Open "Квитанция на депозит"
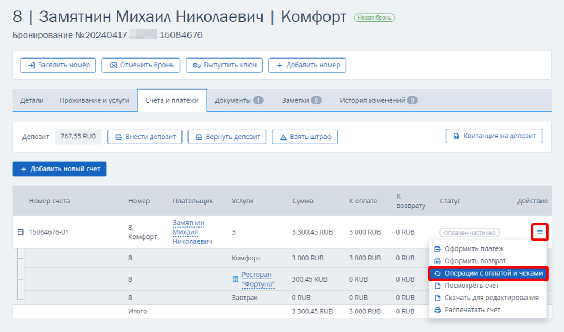The width and height of the screenshot is (564, 332). tap(494, 136)
